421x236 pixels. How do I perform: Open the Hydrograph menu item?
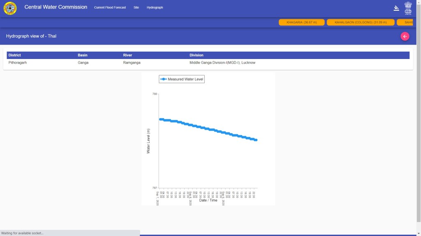(155, 8)
